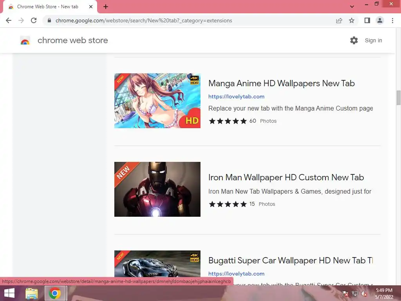Click the lovelytab.com link under Bugatti
This screenshot has width=401, height=301.
tap(236, 274)
